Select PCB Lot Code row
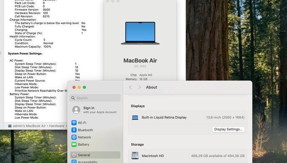 pyautogui.click(x=30, y=6)
